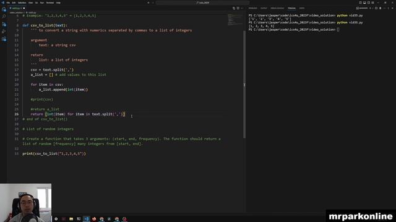The width and height of the screenshot is (396, 222).
Task: Click the '#print(csv)' comment line
Action: (x=41, y=99)
